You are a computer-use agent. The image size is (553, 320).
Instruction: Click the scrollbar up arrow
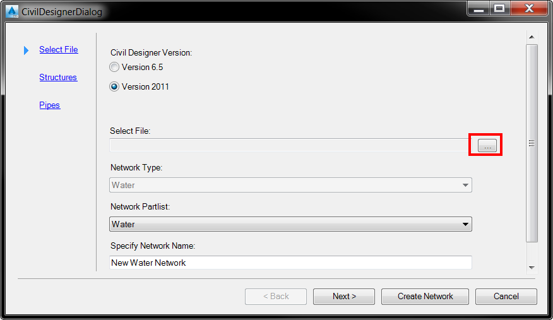click(x=532, y=37)
